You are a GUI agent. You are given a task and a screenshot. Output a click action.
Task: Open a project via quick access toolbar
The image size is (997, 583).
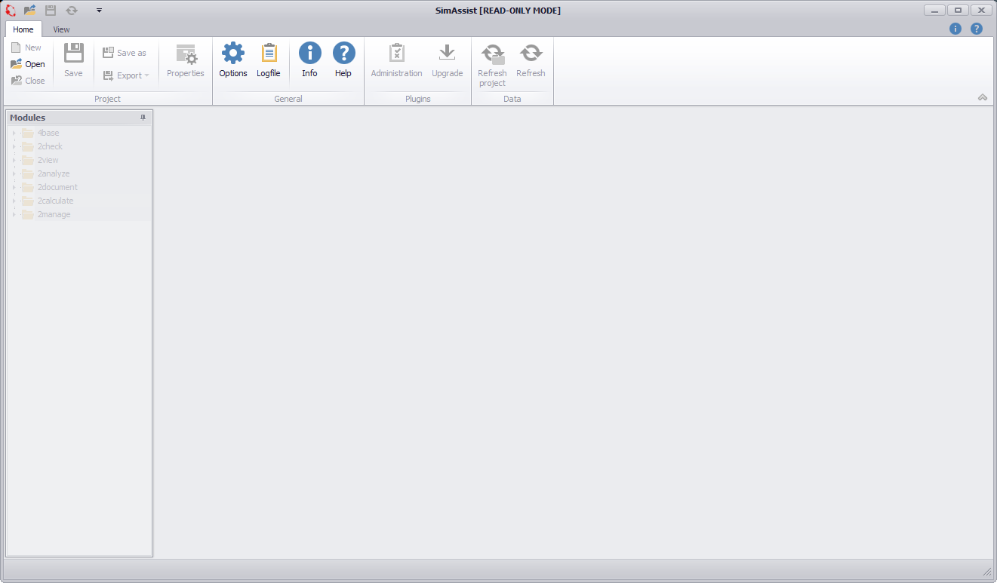(29, 10)
